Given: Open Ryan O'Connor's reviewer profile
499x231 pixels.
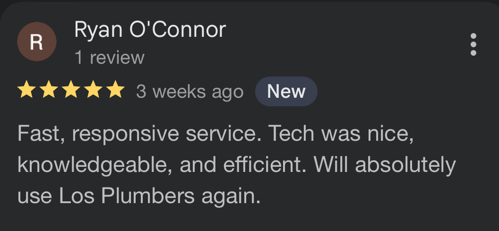Looking at the screenshot, I should [x=150, y=30].
